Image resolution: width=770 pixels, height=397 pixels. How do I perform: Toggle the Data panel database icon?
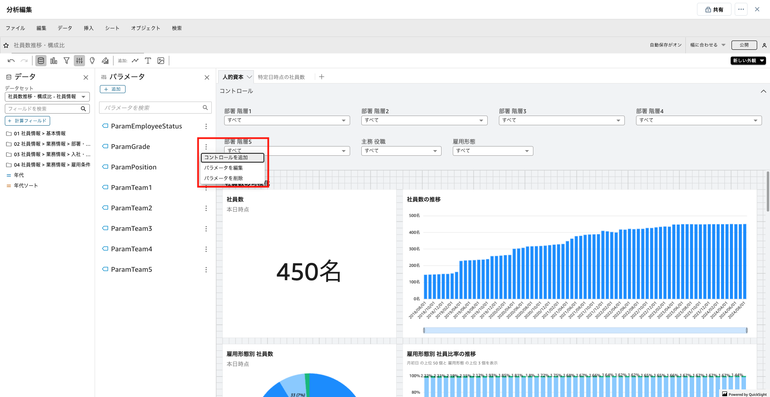[41, 61]
